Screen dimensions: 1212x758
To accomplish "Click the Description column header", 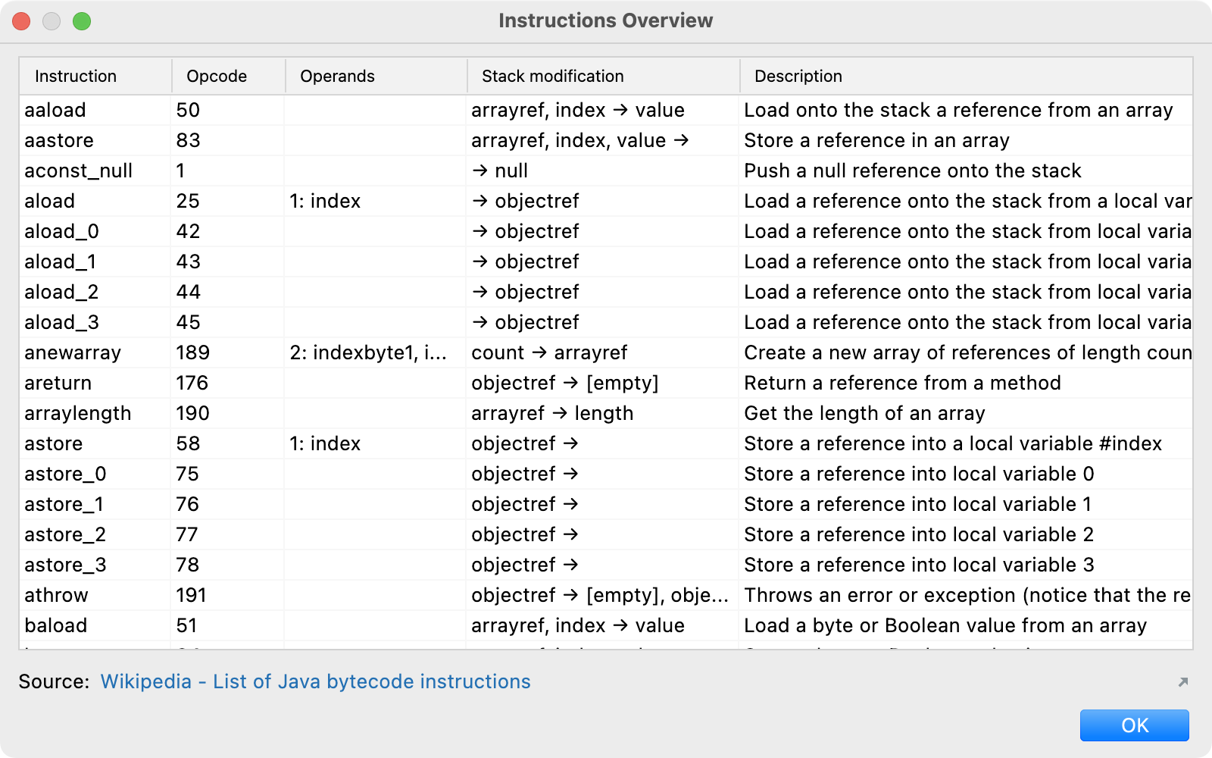I will [966, 76].
